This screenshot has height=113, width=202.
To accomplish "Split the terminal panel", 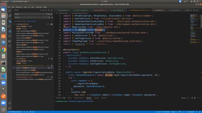I will tap(192, 98).
